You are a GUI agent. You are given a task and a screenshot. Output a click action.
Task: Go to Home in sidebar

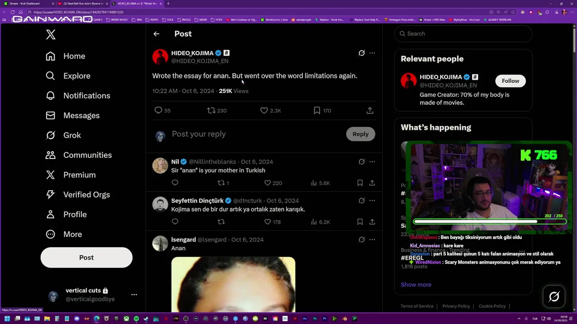(65, 56)
